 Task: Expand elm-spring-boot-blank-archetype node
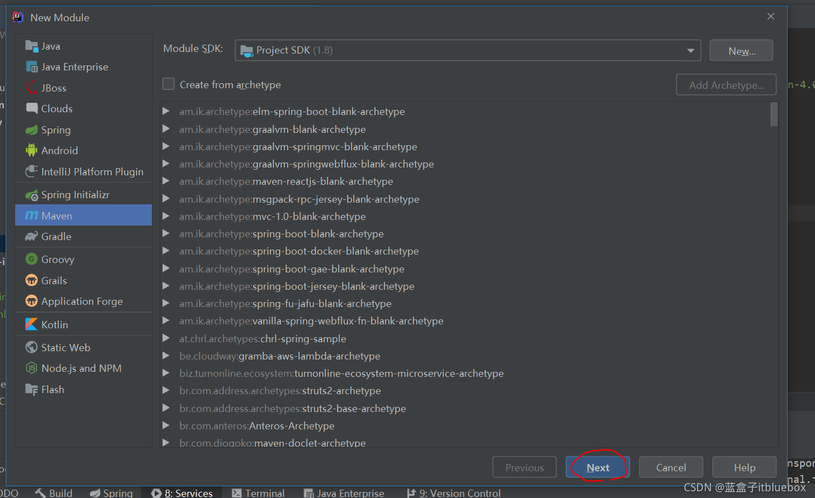tap(166, 111)
